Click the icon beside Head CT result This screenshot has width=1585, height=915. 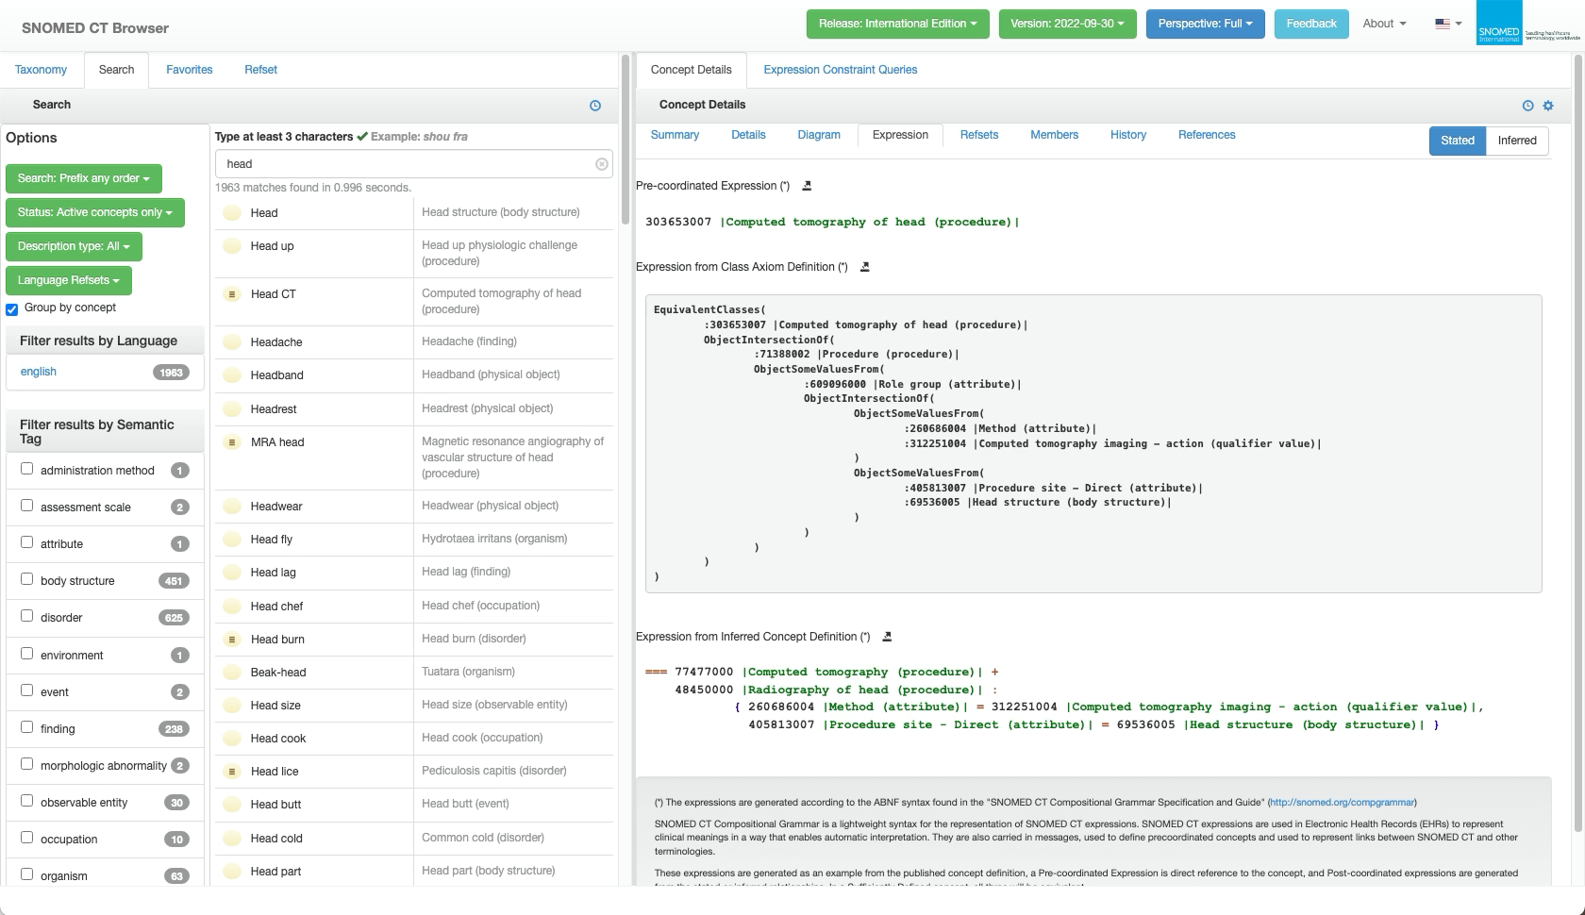(231, 294)
